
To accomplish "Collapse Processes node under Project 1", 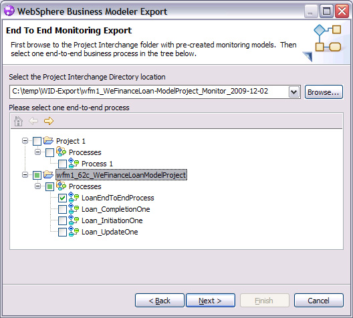I will click(37, 152).
